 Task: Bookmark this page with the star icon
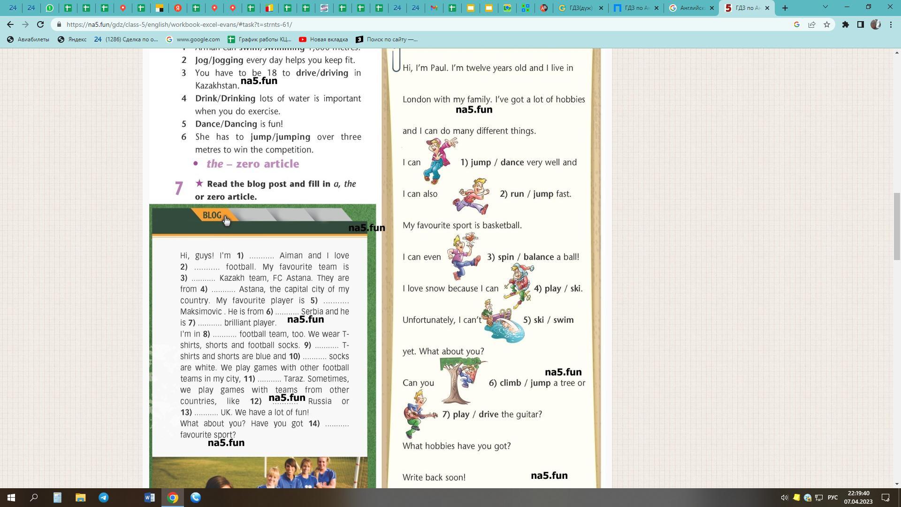[827, 24]
